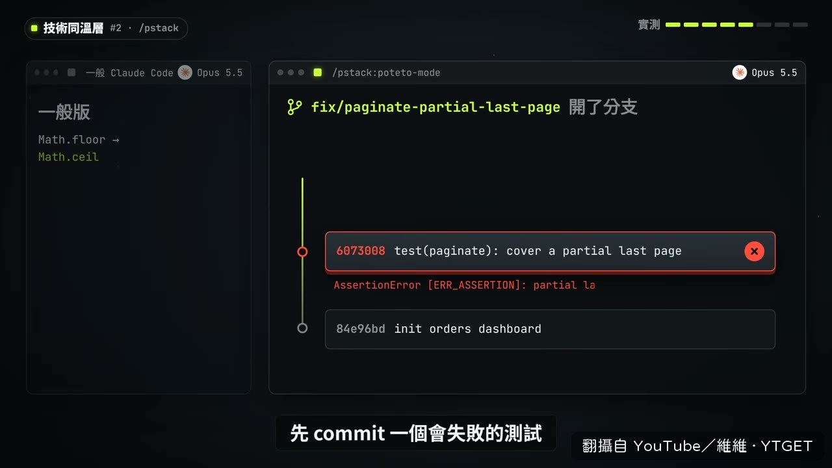Click the green square beside /pstack:poteto-mode
This screenshot has height=468, width=832.
318,72
